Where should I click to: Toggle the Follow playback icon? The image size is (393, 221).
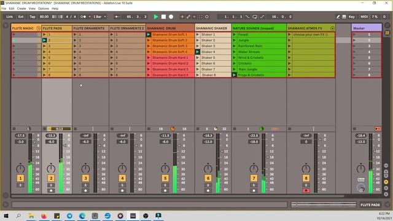pyautogui.click(x=117, y=17)
